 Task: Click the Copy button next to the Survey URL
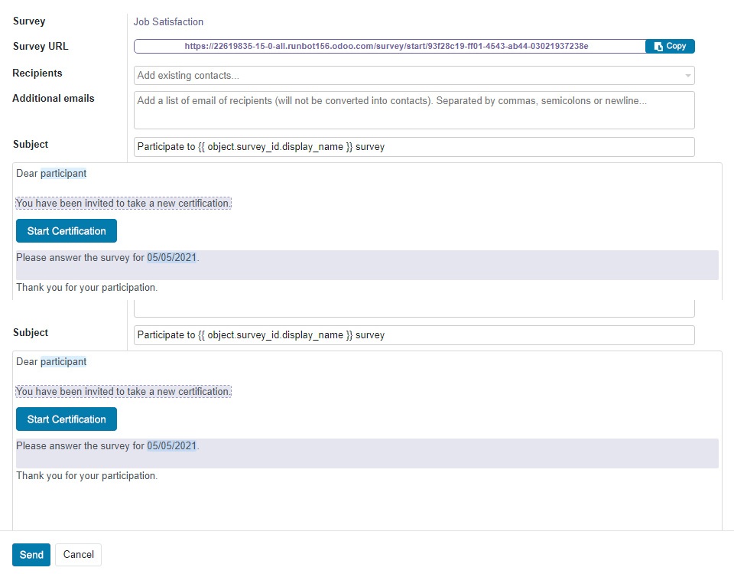point(670,47)
